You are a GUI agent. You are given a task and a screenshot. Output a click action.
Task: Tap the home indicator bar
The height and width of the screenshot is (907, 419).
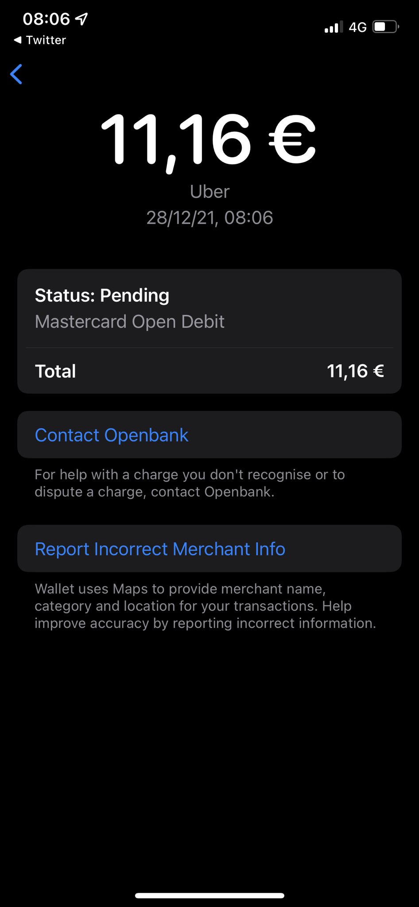click(x=209, y=895)
